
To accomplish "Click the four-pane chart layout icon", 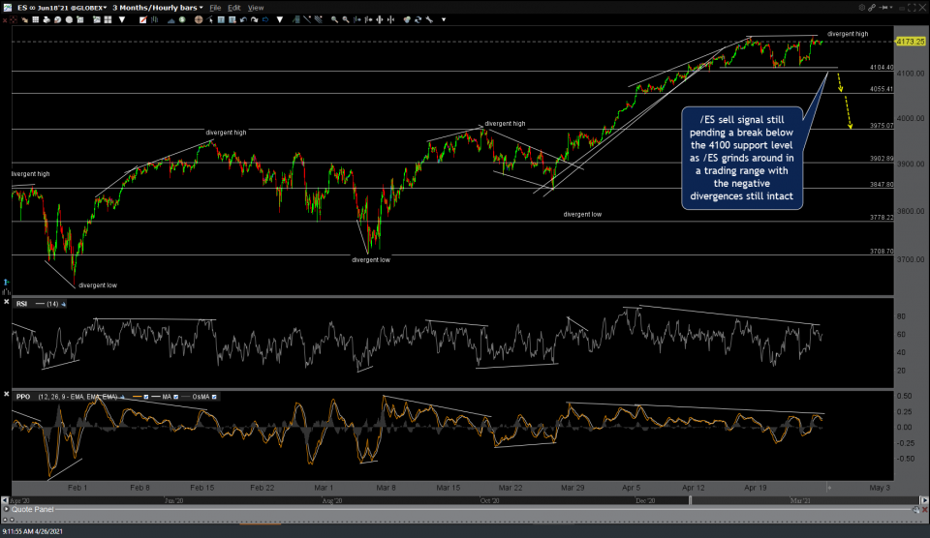I will click(x=108, y=19).
